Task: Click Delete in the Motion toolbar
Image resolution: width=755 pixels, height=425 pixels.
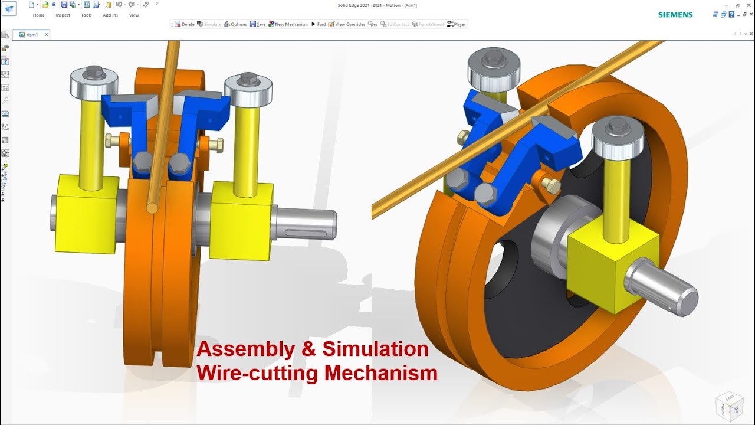Action: (x=184, y=24)
